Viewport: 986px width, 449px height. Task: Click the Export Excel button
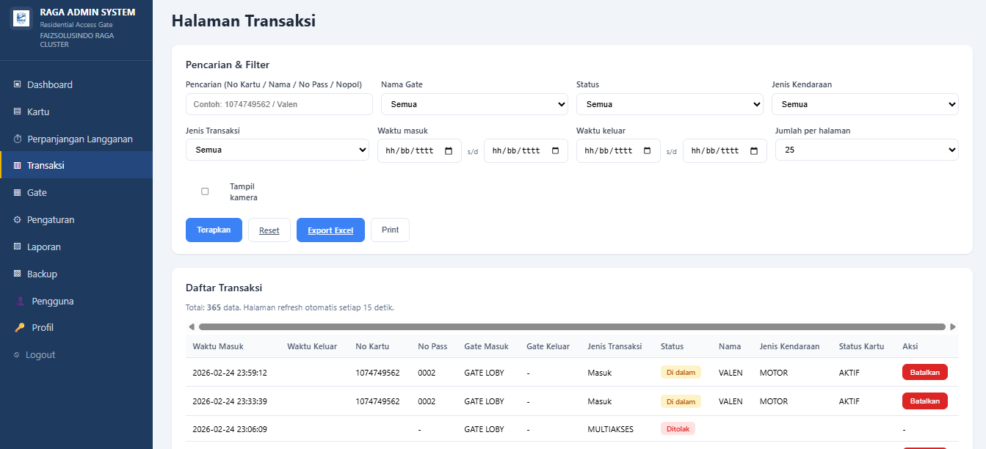click(x=330, y=230)
